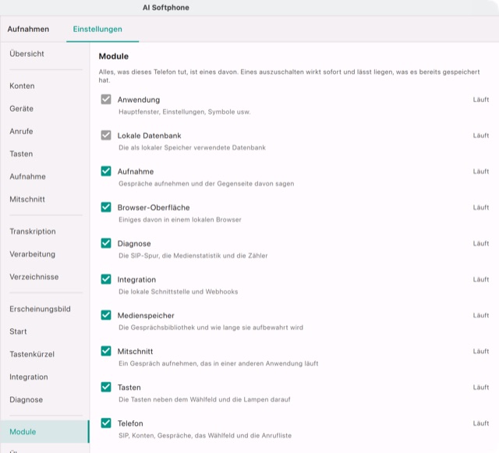Click the Läuft status beside Mitschnitt module

[480, 352]
